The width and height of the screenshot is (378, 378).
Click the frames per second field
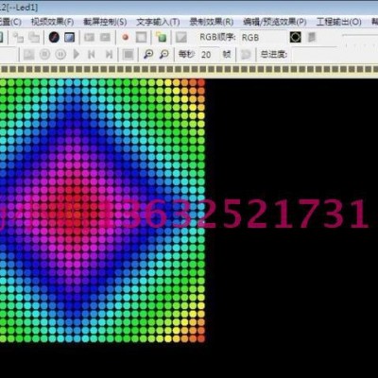pos(210,55)
